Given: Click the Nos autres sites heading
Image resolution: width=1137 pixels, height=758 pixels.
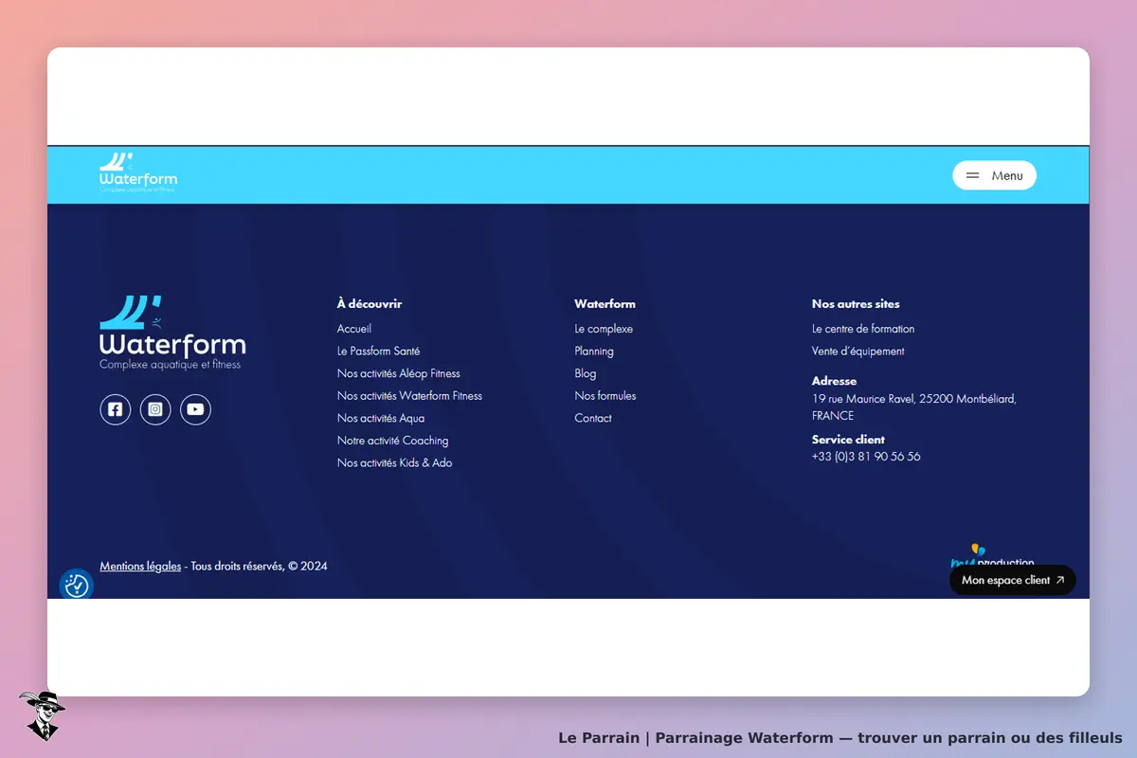Looking at the screenshot, I should (x=856, y=304).
